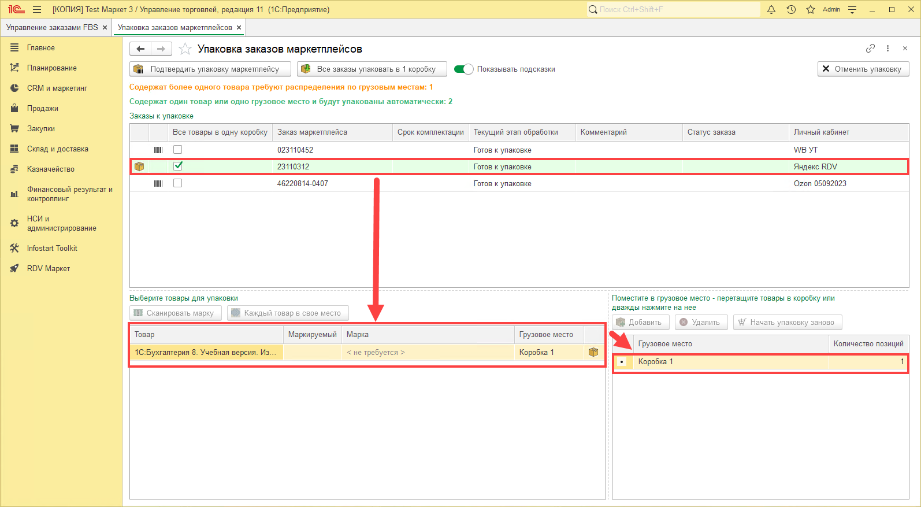Open the Склад и доставка section
This screenshot has height=507, width=921.
coord(57,149)
